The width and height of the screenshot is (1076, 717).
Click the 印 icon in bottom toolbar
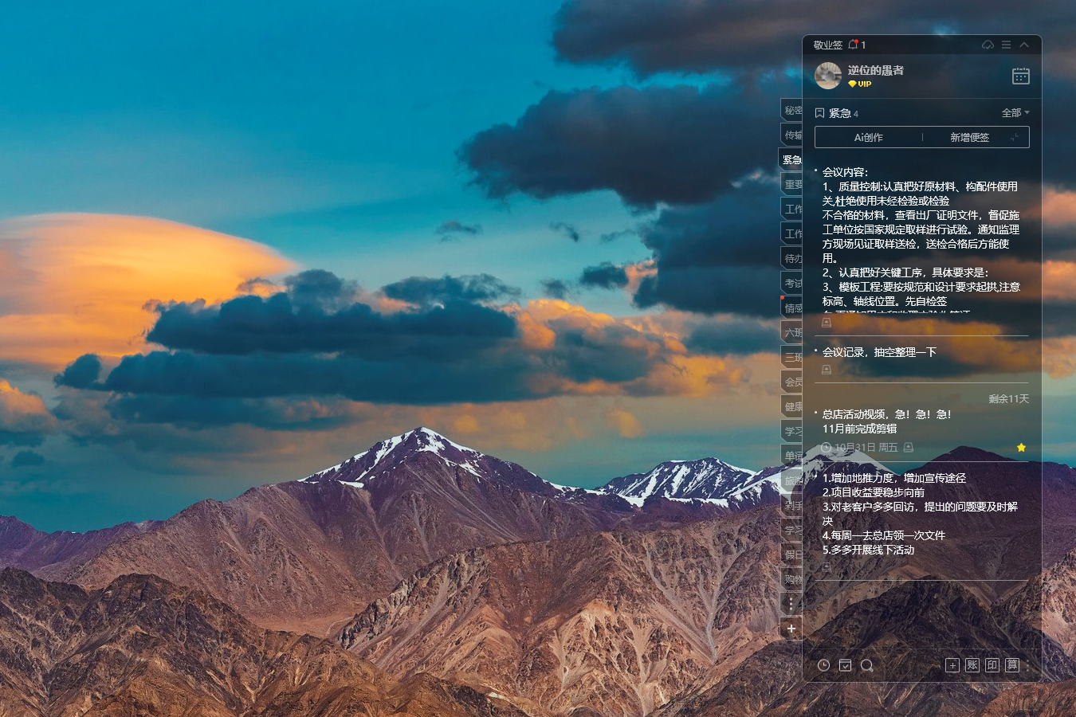tap(992, 665)
